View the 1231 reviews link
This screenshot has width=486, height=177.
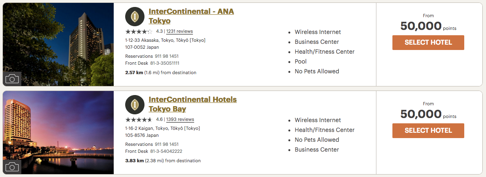point(179,32)
